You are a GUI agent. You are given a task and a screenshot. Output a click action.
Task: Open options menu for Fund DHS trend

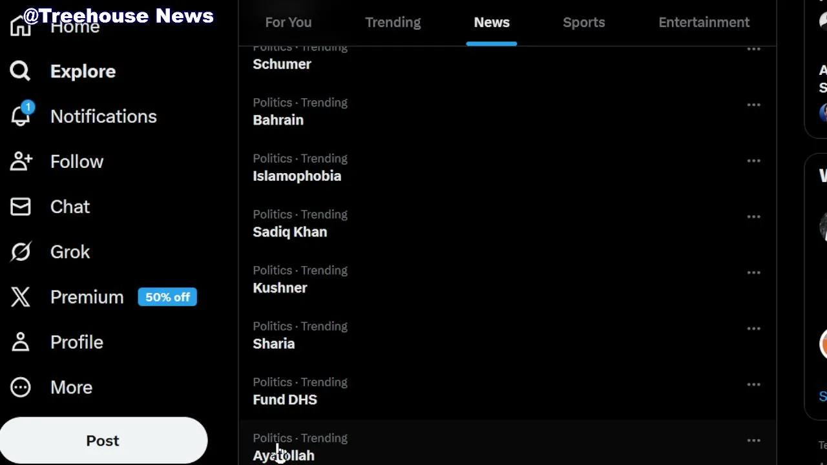pyautogui.click(x=753, y=384)
